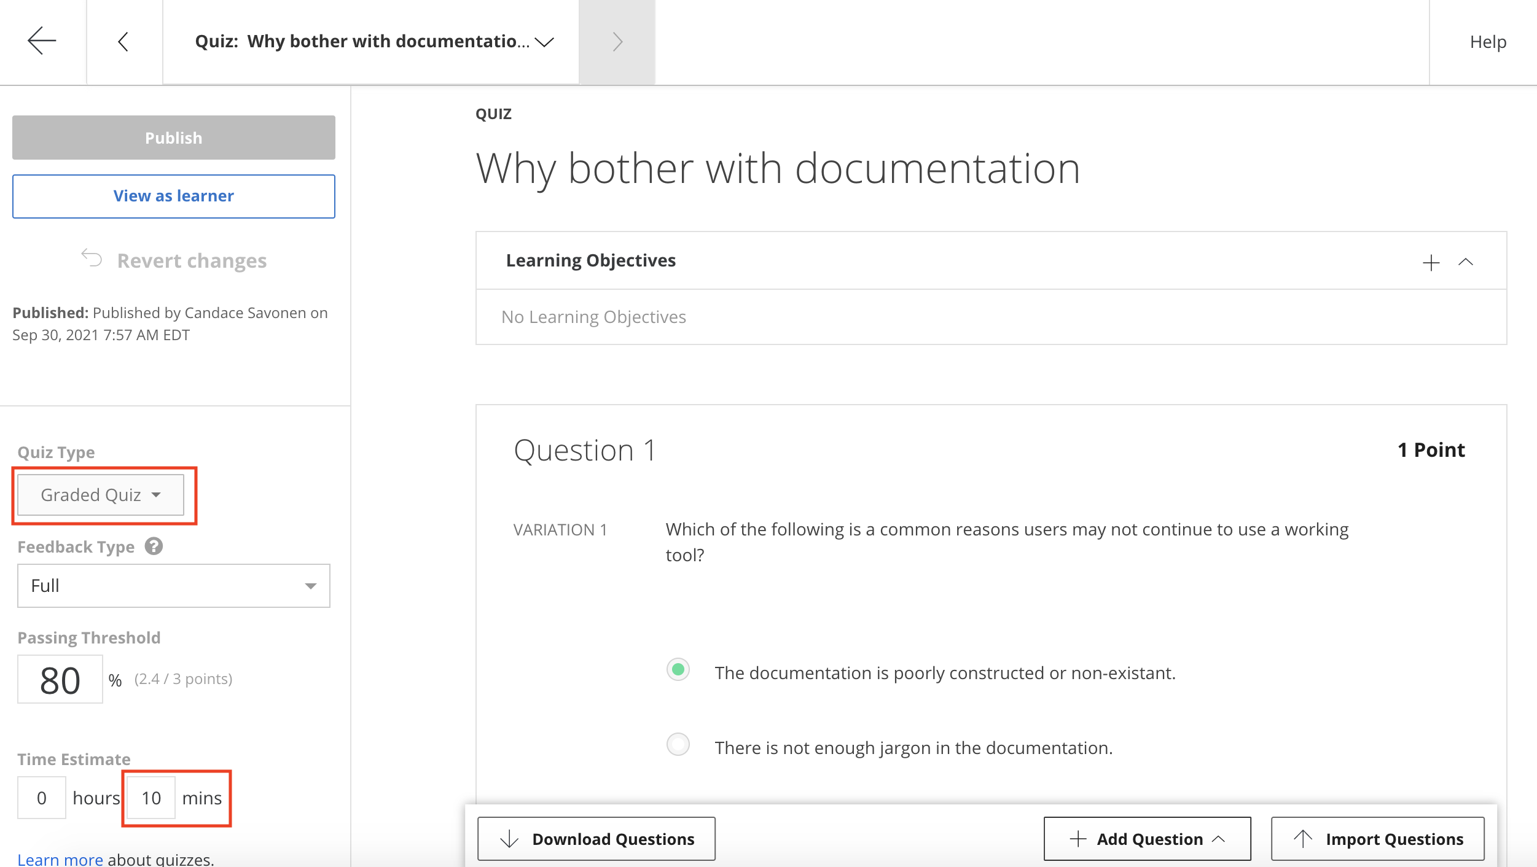Select 'not enough jargon' answer radio button
The height and width of the screenshot is (867, 1537).
[x=678, y=744]
